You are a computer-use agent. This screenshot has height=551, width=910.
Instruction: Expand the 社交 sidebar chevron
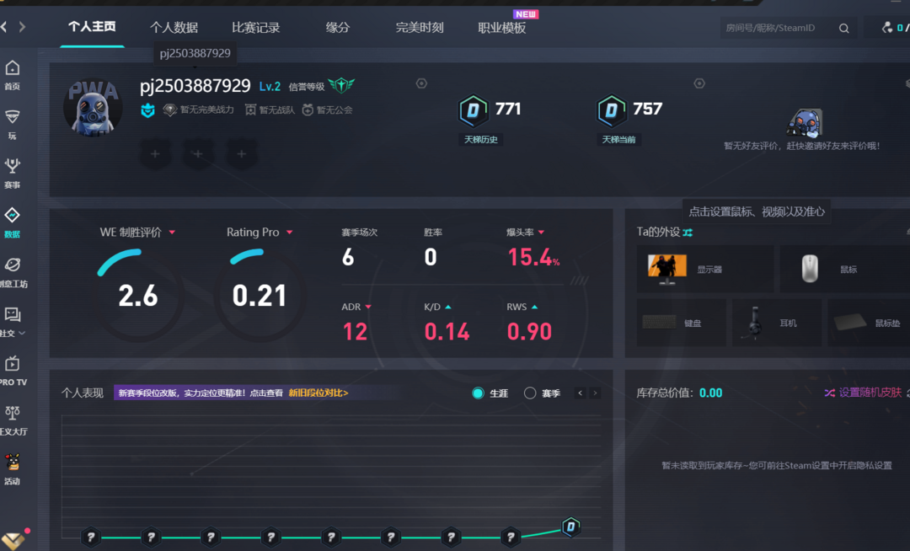[x=22, y=334]
